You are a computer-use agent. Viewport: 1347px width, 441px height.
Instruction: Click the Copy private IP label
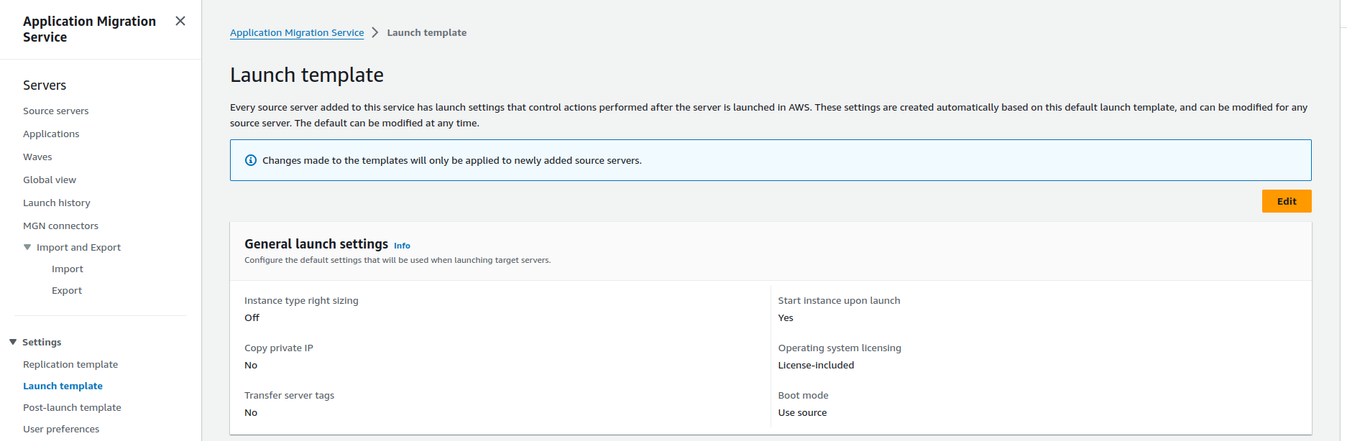click(x=279, y=348)
